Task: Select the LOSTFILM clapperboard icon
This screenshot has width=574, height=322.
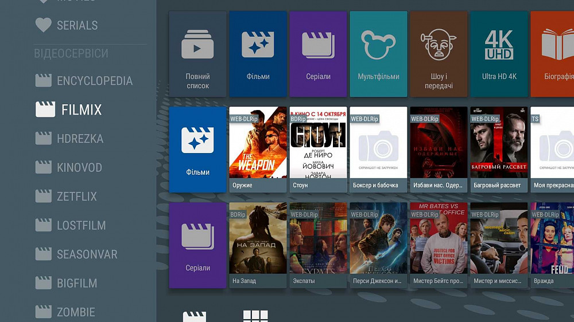Action: click(43, 225)
